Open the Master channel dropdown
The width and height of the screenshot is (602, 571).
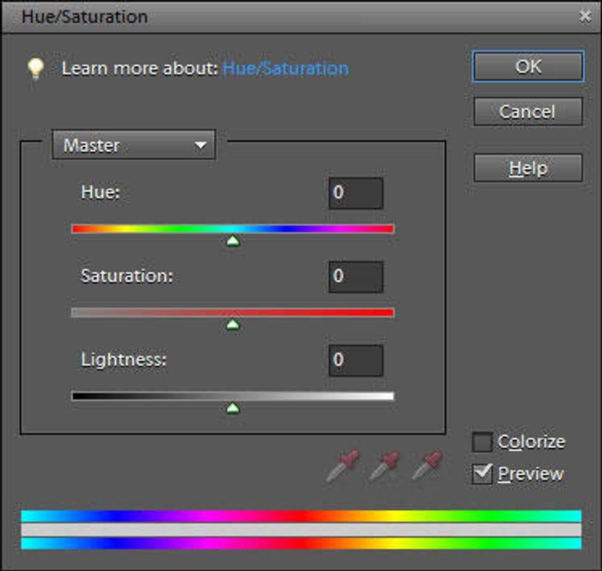133,145
